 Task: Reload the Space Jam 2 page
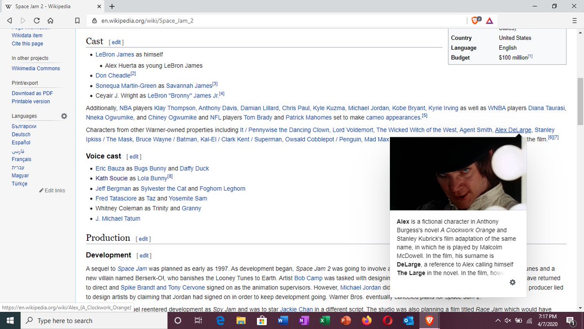point(36,20)
